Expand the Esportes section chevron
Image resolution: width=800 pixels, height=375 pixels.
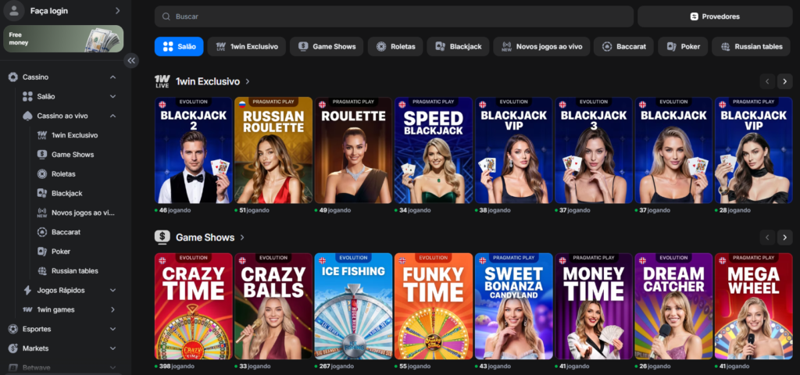[112, 329]
